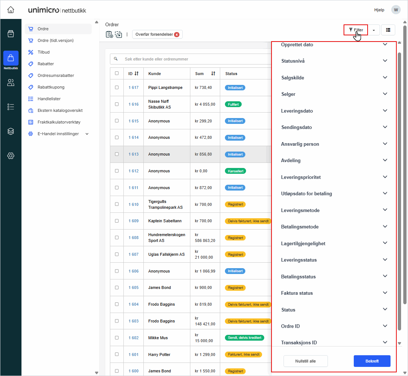The height and width of the screenshot is (376, 408).
Task: Check the box for order 1 610
Action: [x=117, y=204]
